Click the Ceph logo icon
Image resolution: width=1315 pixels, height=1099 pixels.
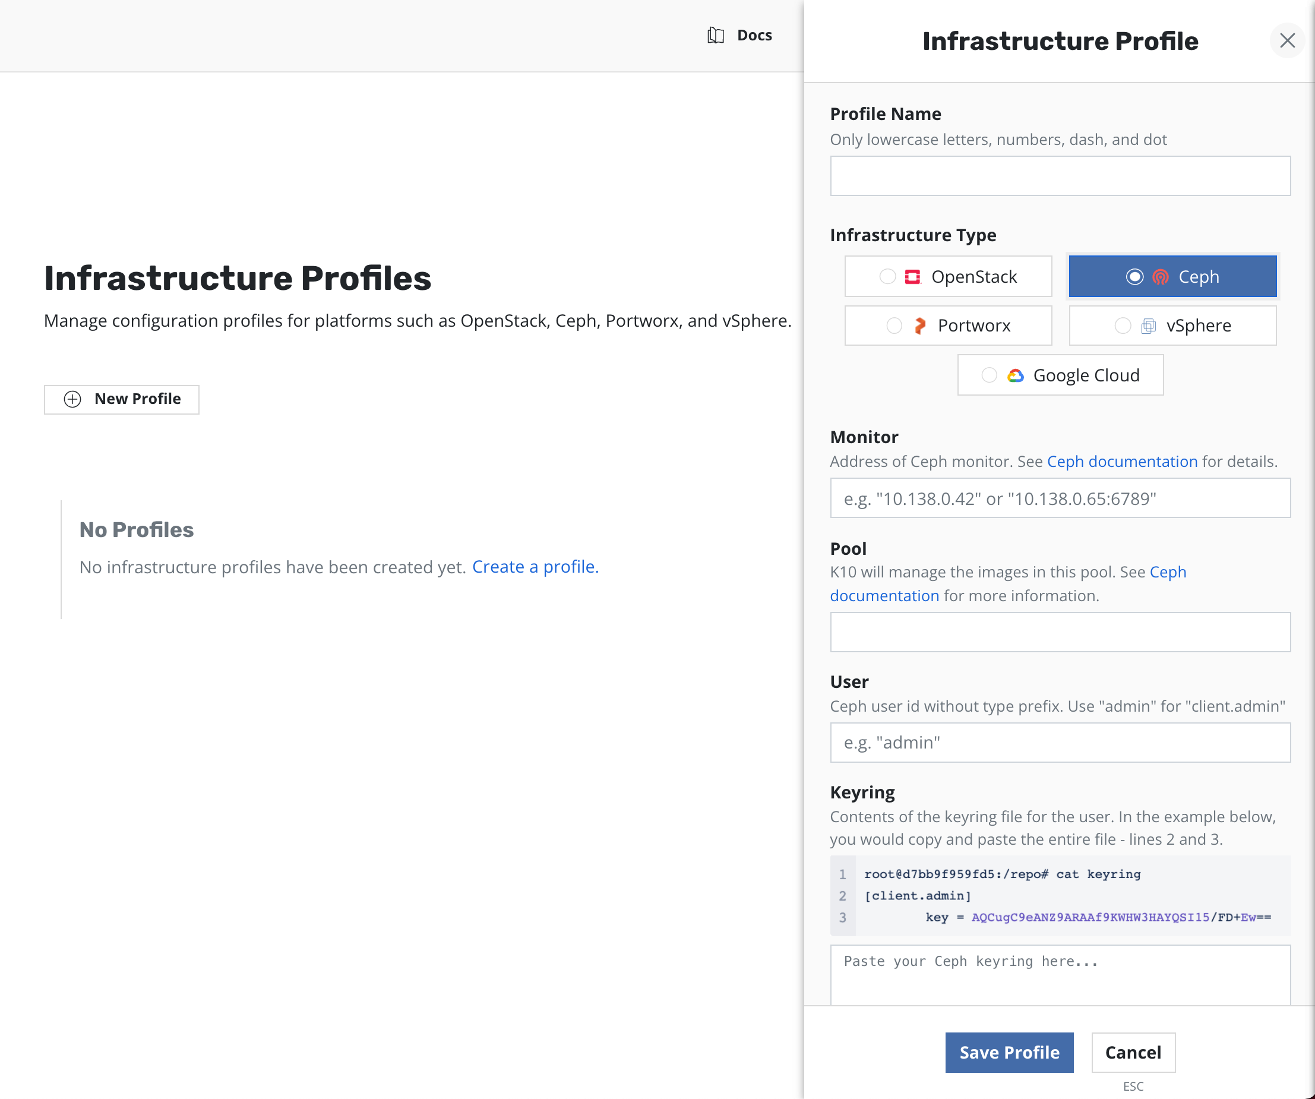tap(1161, 276)
